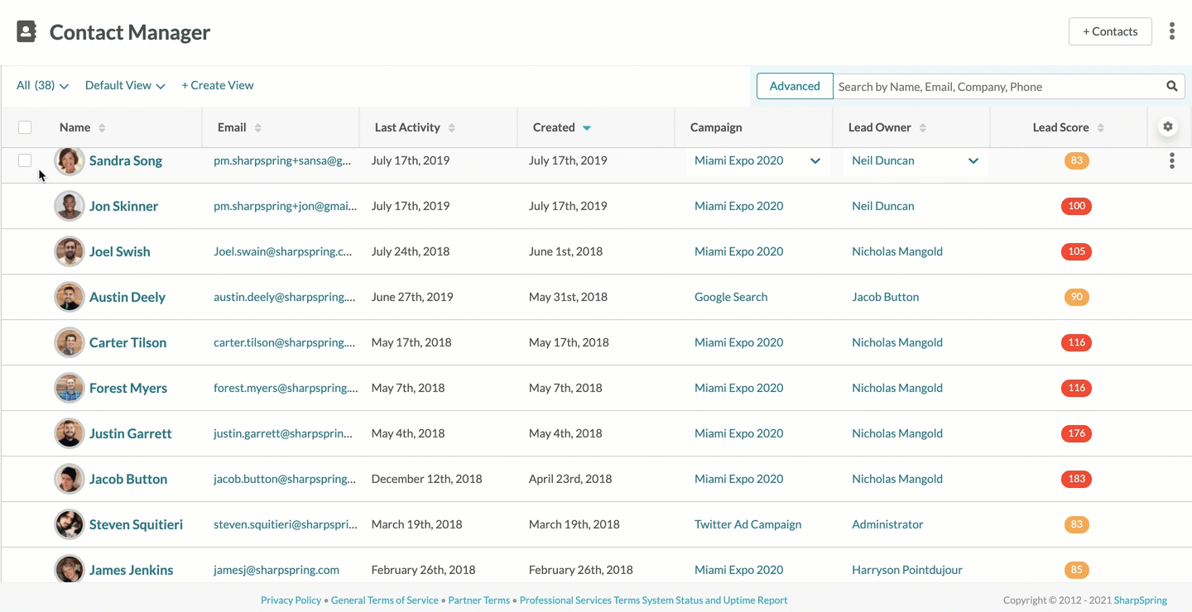Open column settings gear icon
The image size is (1192, 612).
pos(1167,127)
